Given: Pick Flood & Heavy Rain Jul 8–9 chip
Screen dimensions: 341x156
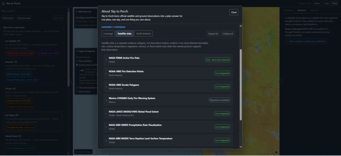Looking at the screenshot, I should pos(22,80).
